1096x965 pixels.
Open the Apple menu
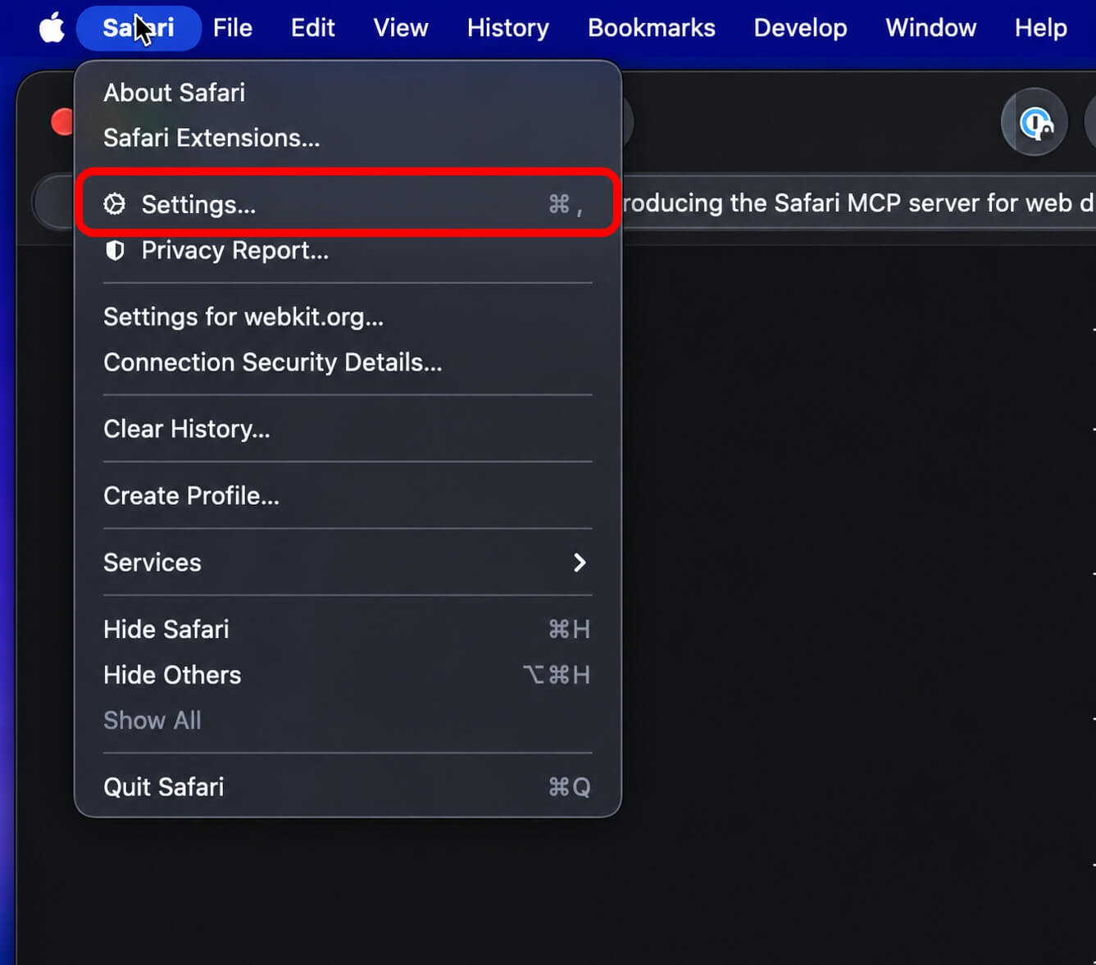(52, 28)
